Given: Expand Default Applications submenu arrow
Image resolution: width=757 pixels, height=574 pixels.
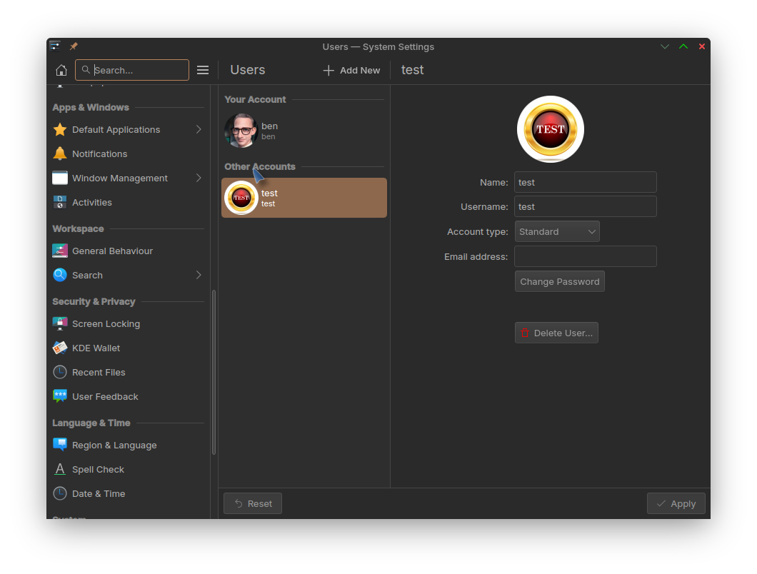Looking at the screenshot, I should [199, 129].
